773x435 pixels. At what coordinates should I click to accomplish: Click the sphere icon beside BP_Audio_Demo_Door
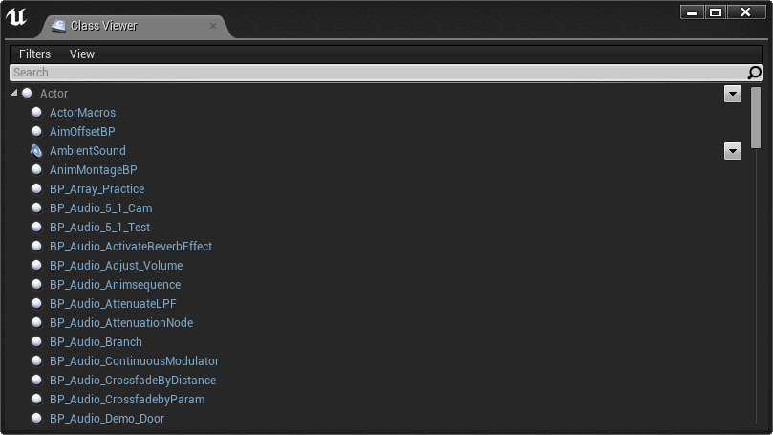pos(36,418)
